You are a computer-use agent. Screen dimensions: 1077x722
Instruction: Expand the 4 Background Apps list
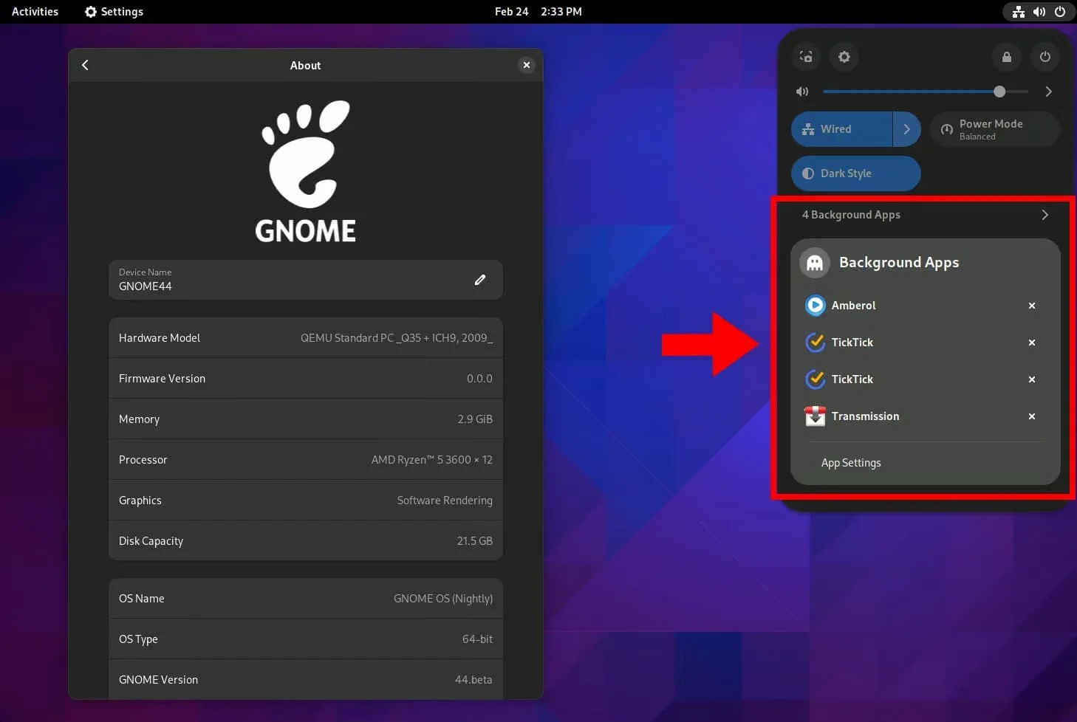tap(1044, 215)
